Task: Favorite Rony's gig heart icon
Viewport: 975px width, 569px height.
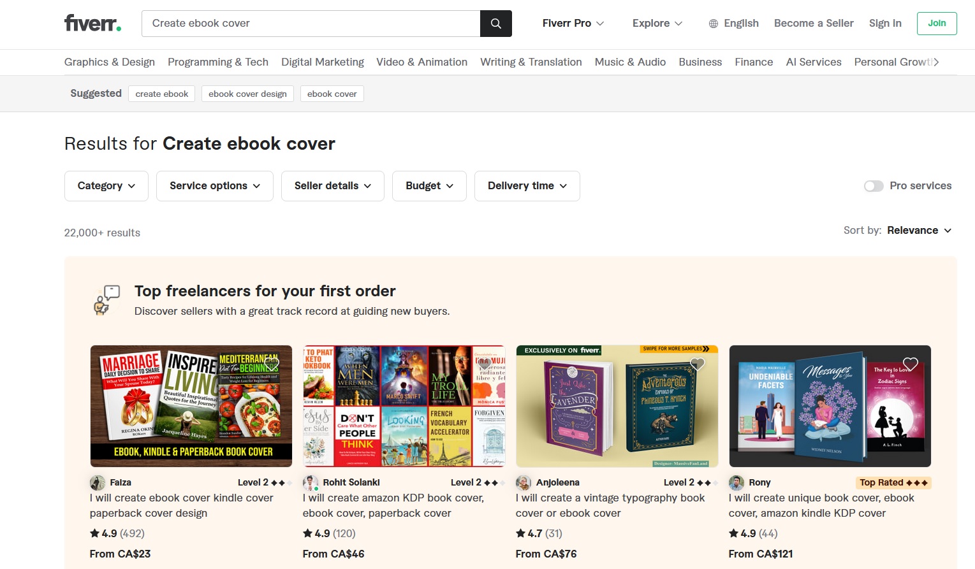Action: pyautogui.click(x=911, y=364)
